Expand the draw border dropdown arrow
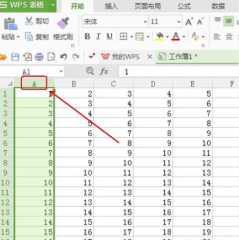Viewport: 239px width, 240px height. [x=148, y=37]
